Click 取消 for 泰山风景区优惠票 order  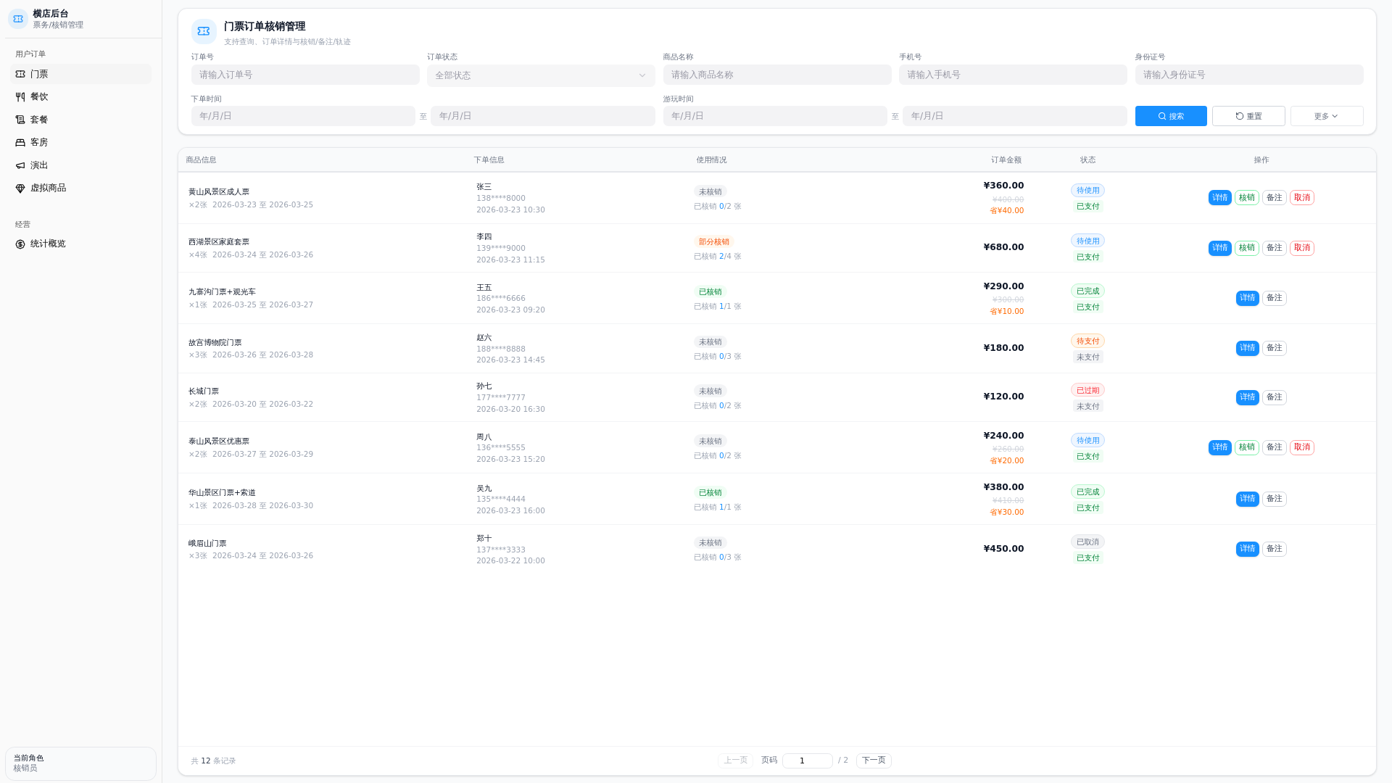click(1302, 447)
